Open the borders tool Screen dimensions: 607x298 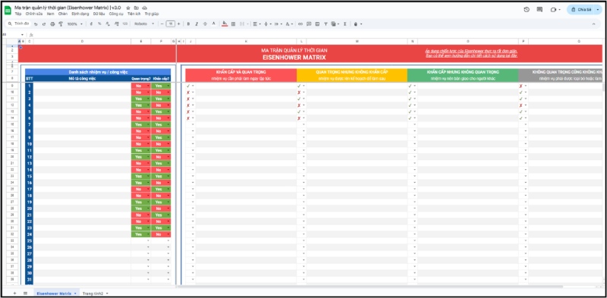233,24
